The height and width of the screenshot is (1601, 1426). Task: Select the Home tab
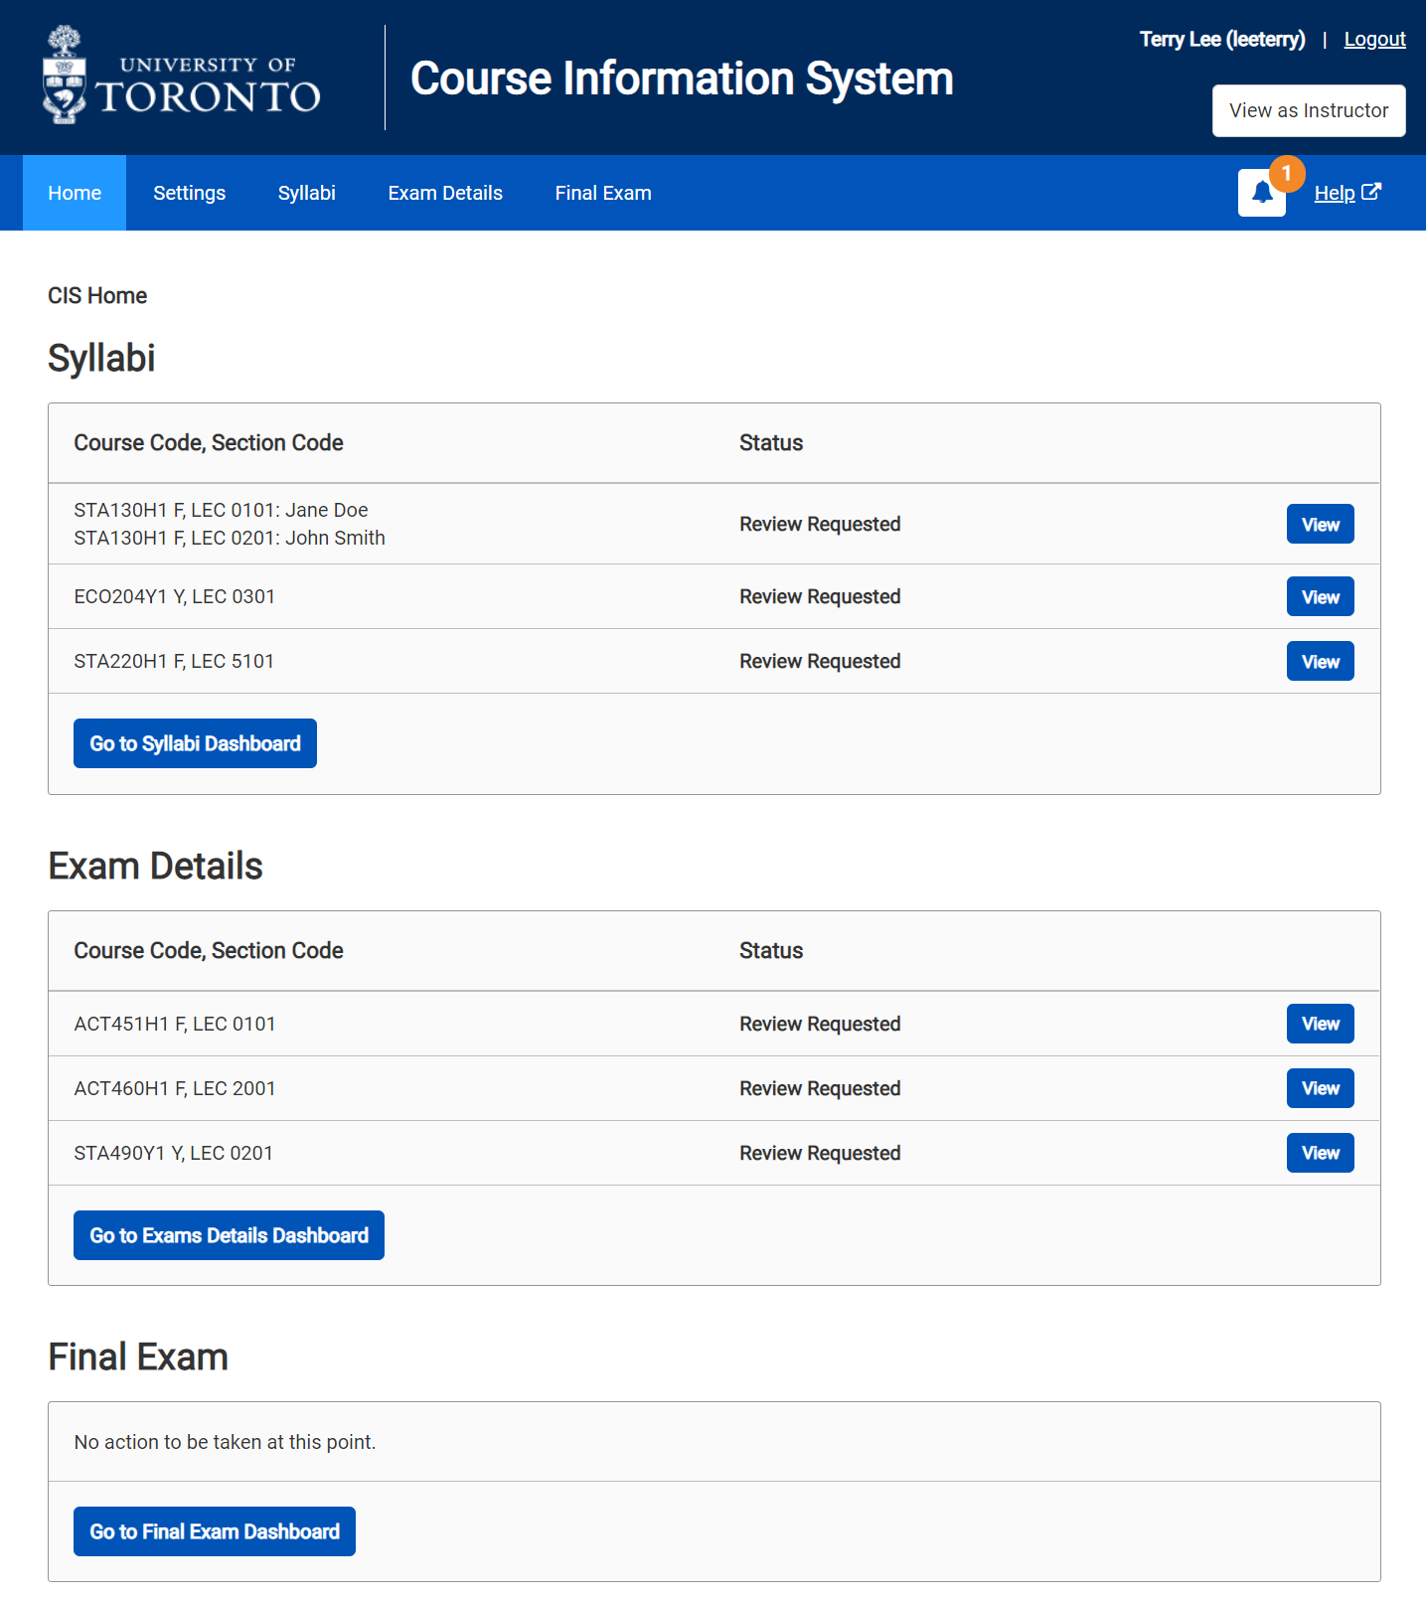75,193
